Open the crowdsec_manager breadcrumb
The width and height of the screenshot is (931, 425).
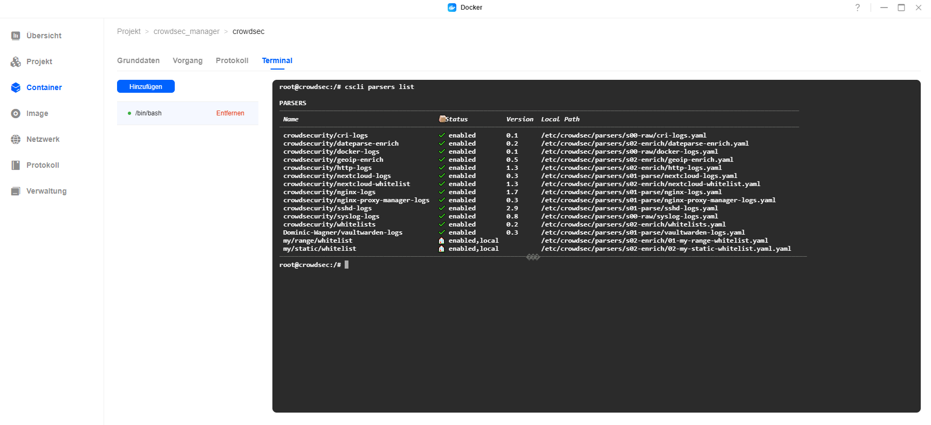pos(187,31)
